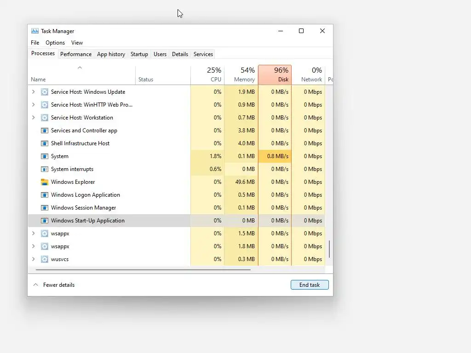471x353 pixels.
Task: Open the File menu
Action: pyautogui.click(x=35, y=43)
